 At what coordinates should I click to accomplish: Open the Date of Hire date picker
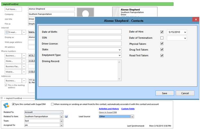(x=185, y=32)
